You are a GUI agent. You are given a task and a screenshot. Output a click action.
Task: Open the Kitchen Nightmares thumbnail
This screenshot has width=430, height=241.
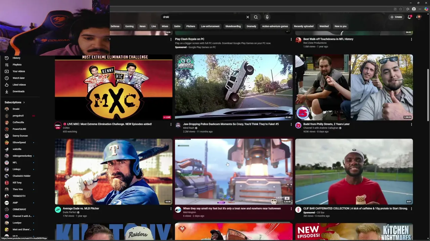click(354, 232)
